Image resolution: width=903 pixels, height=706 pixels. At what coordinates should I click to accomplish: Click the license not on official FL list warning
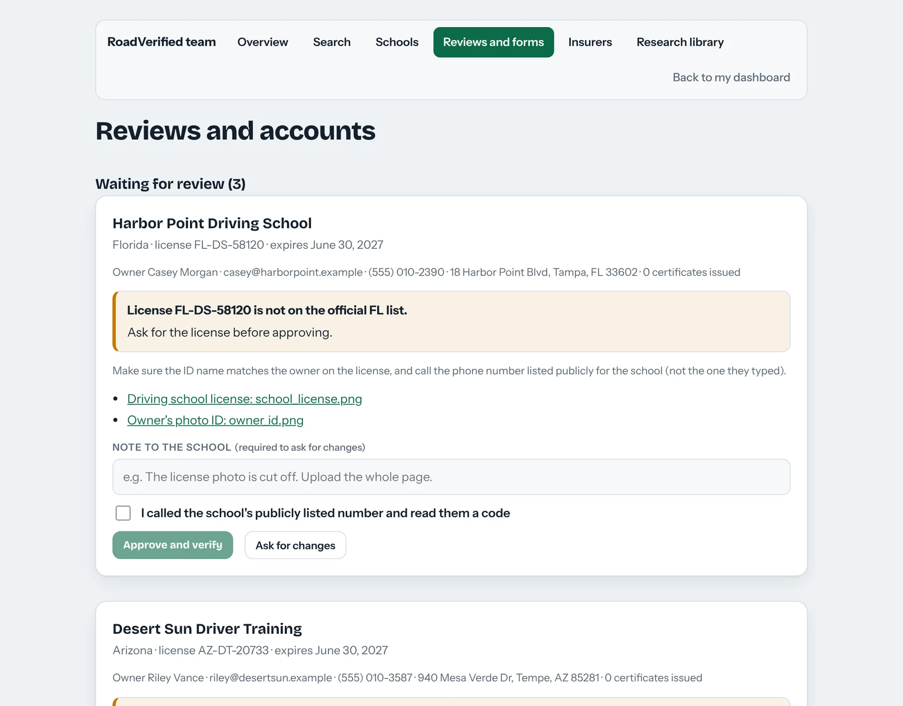coord(451,321)
